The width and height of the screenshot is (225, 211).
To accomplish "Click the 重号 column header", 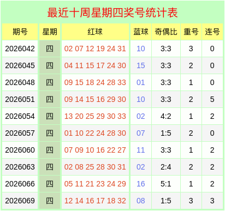I will [191, 32].
